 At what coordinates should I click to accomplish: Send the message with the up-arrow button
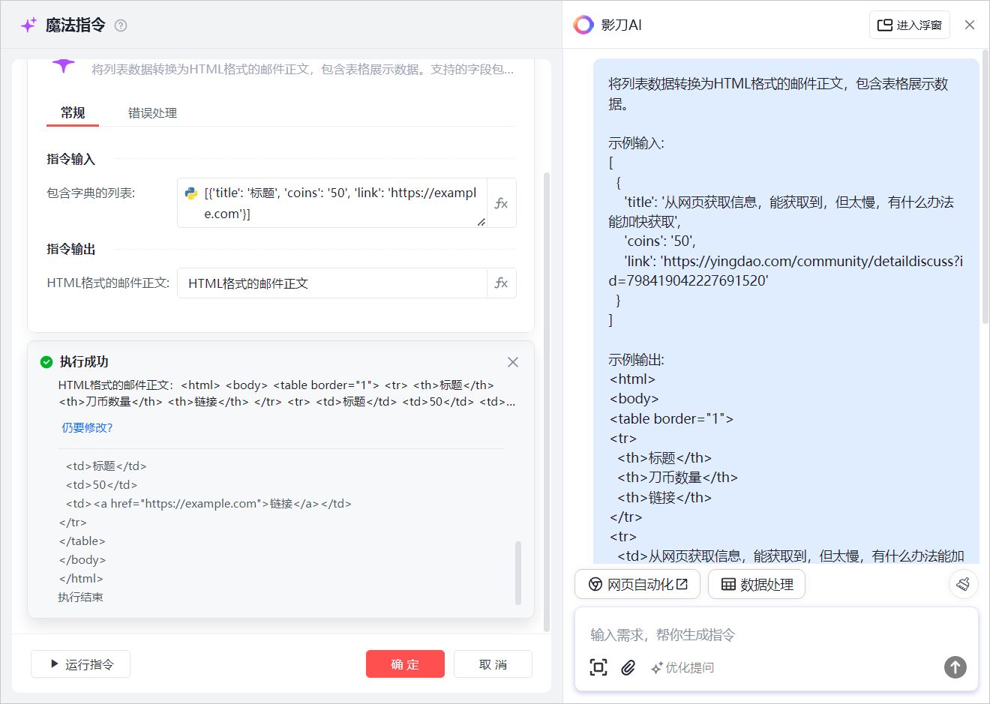pos(955,667)
